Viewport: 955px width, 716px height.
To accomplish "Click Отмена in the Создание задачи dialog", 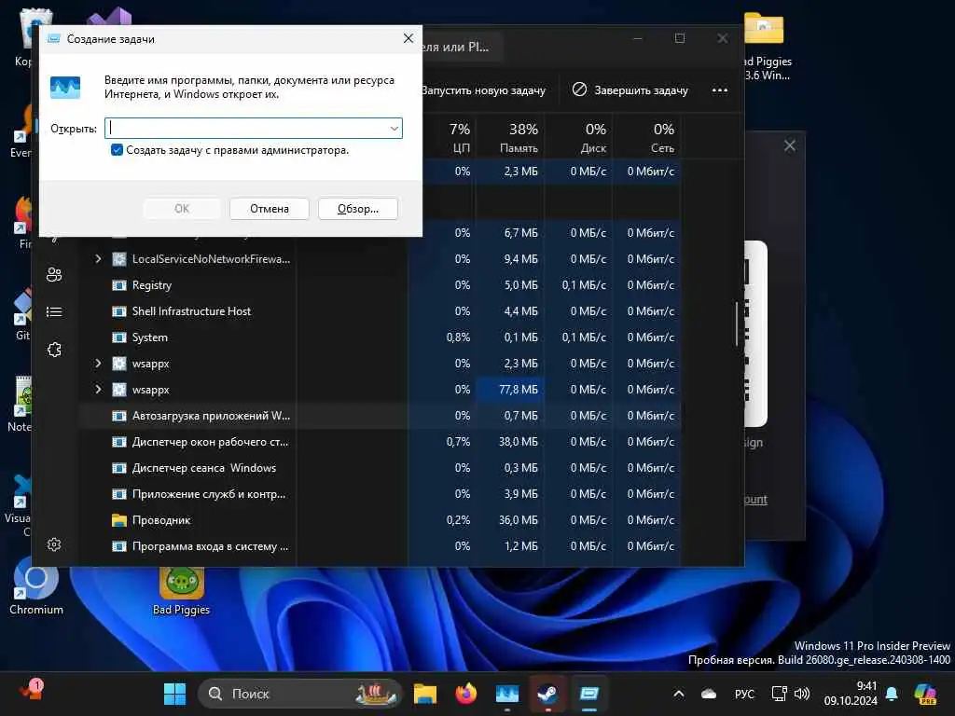I will click(270, 208).
